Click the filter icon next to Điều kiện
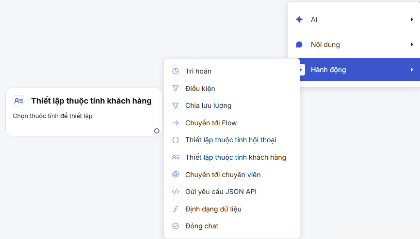The height and width of the screenshot is (239, 420). click(x=176, y=89)
